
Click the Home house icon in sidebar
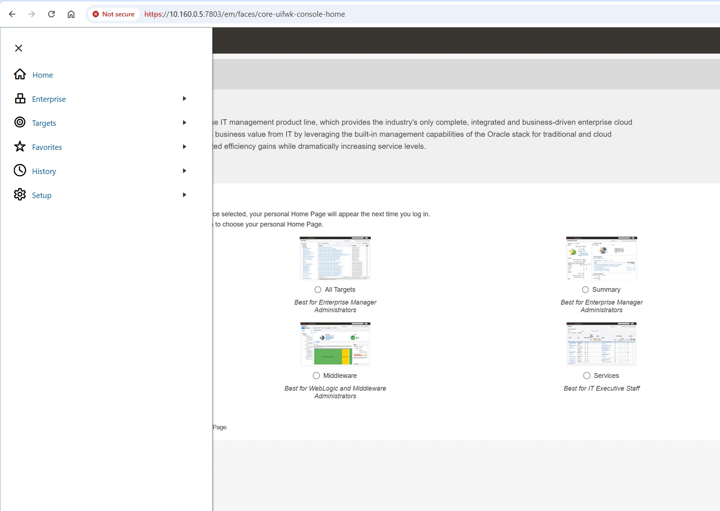(20, 74)
